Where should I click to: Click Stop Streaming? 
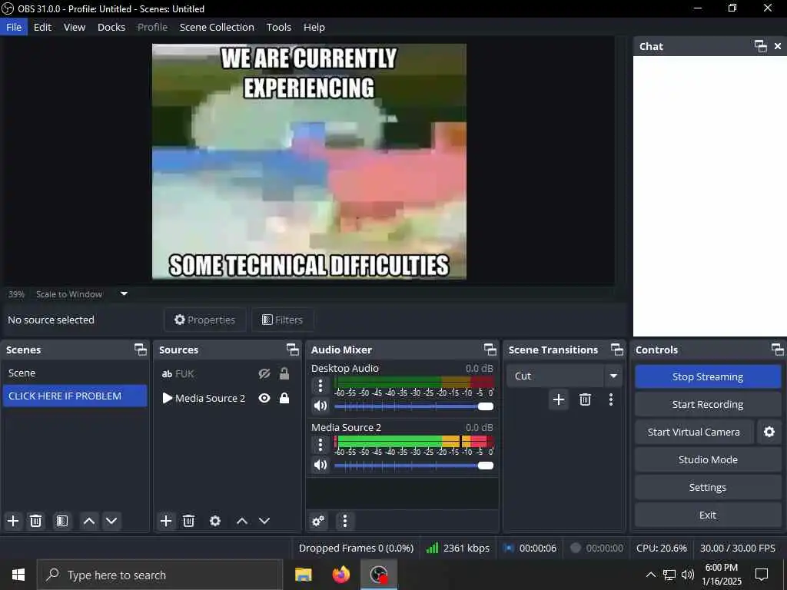708,376
